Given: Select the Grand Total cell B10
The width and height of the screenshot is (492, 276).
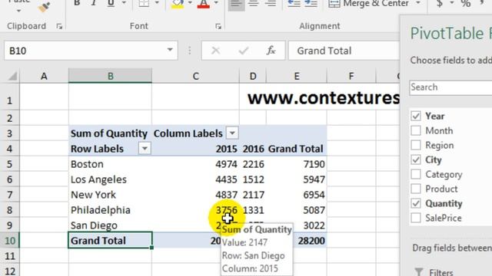Looking at the screenshot, I should 110,240.
